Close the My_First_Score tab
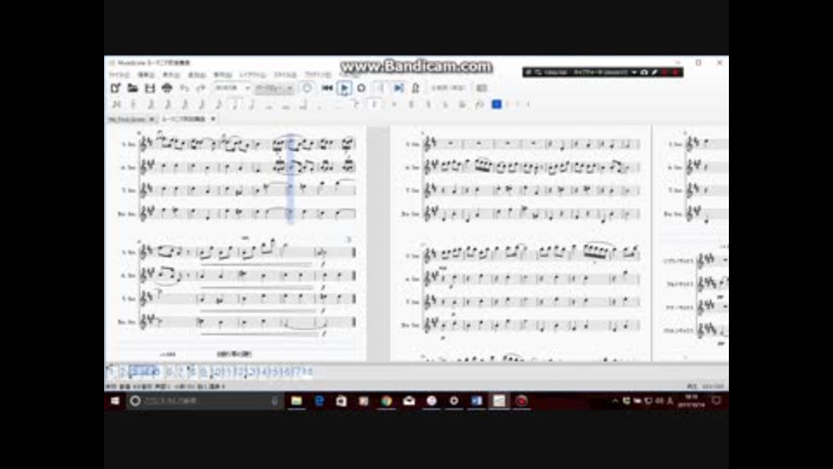 pyautogui.click(x=151, y=119)
